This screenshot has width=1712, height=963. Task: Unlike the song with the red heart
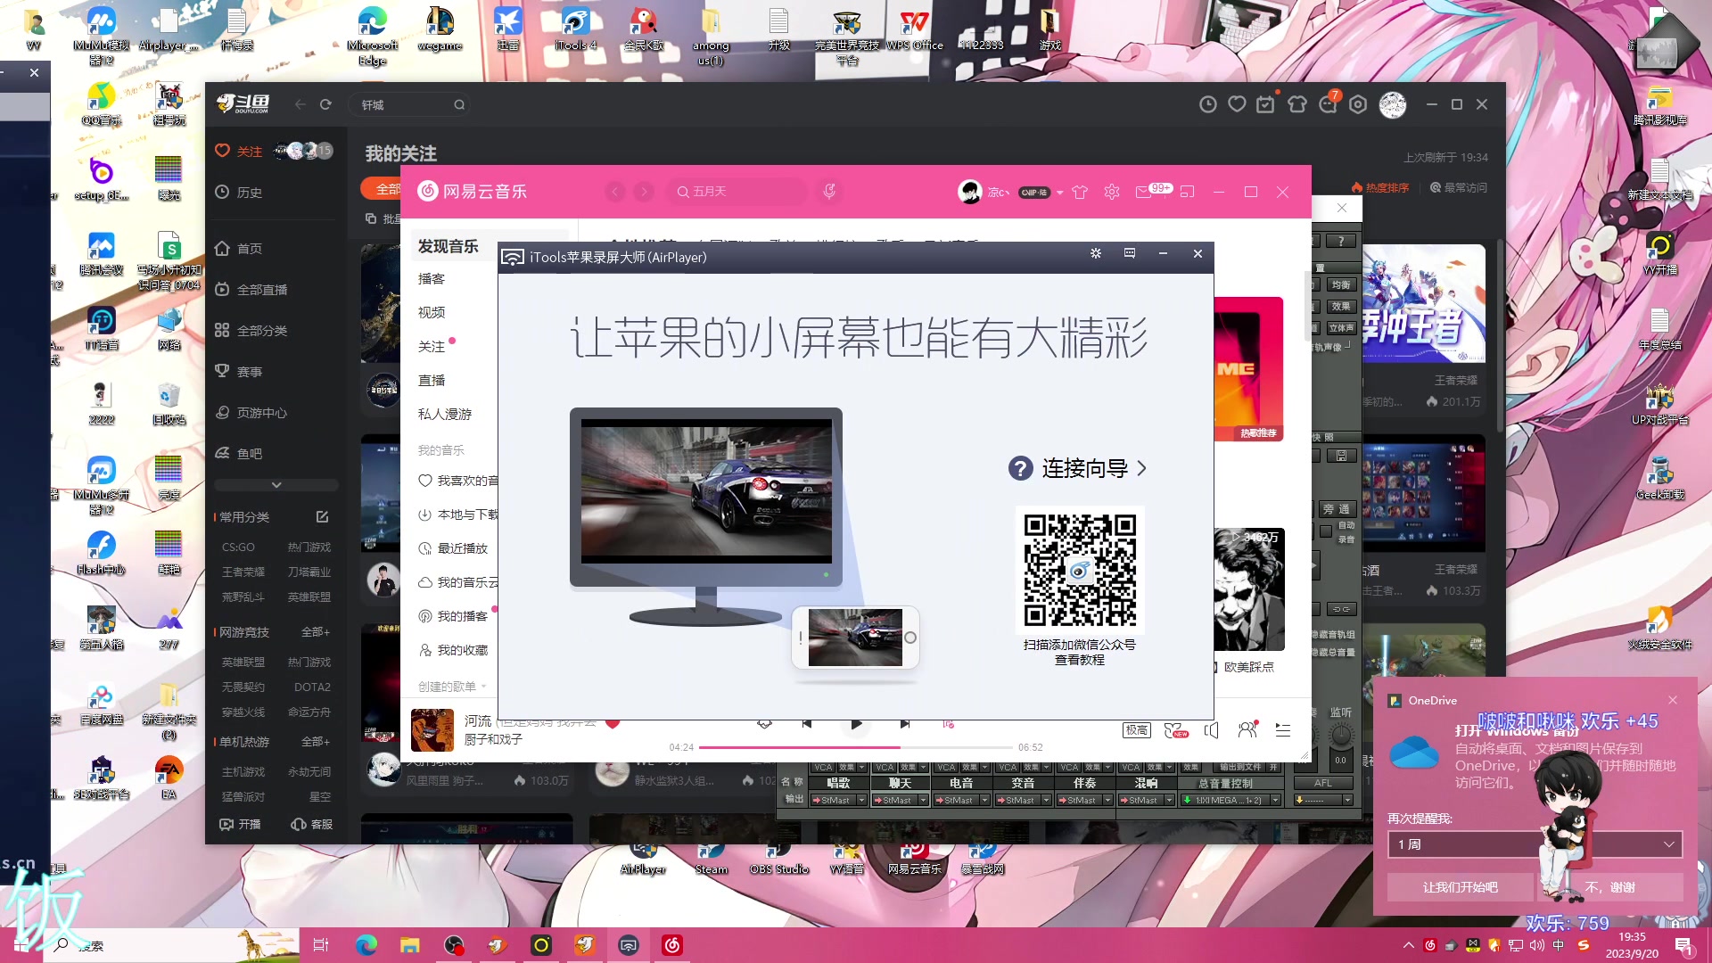613,723
